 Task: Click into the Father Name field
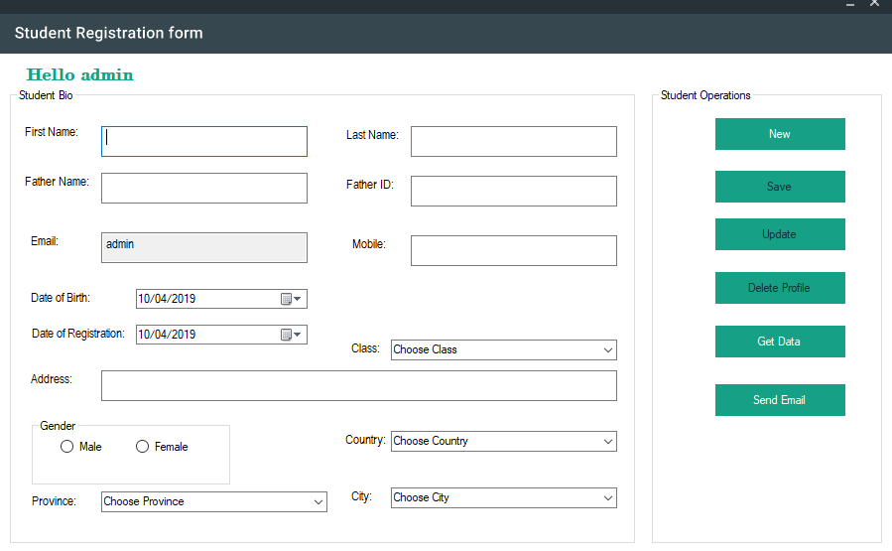coord(204,189)
